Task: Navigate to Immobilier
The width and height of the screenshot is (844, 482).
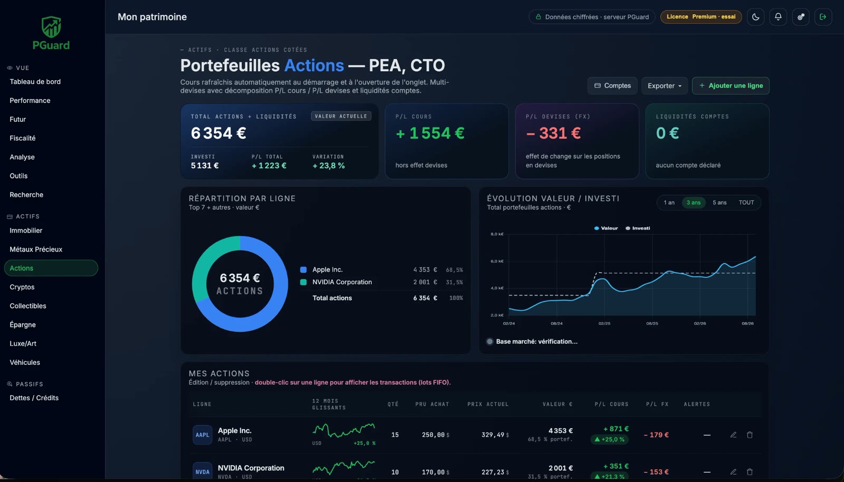Action: pyautogui.click(x=26, y=230)
